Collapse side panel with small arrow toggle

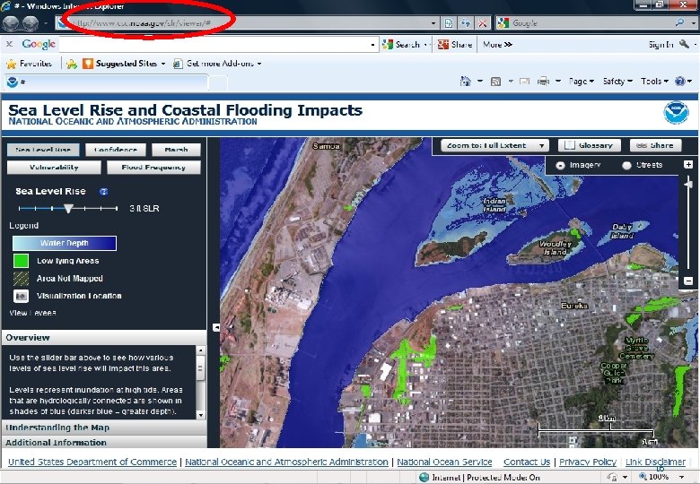pos(216,327)
